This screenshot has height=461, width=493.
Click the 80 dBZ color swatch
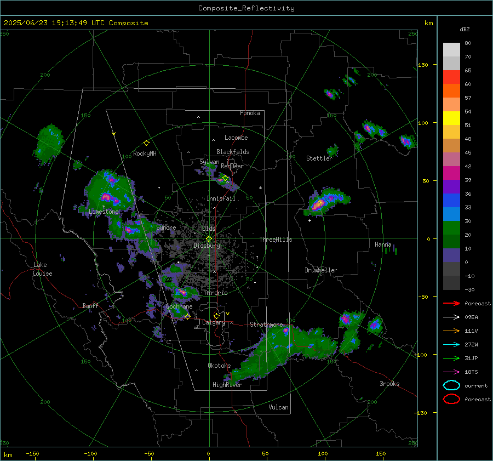tap(451, 49)
